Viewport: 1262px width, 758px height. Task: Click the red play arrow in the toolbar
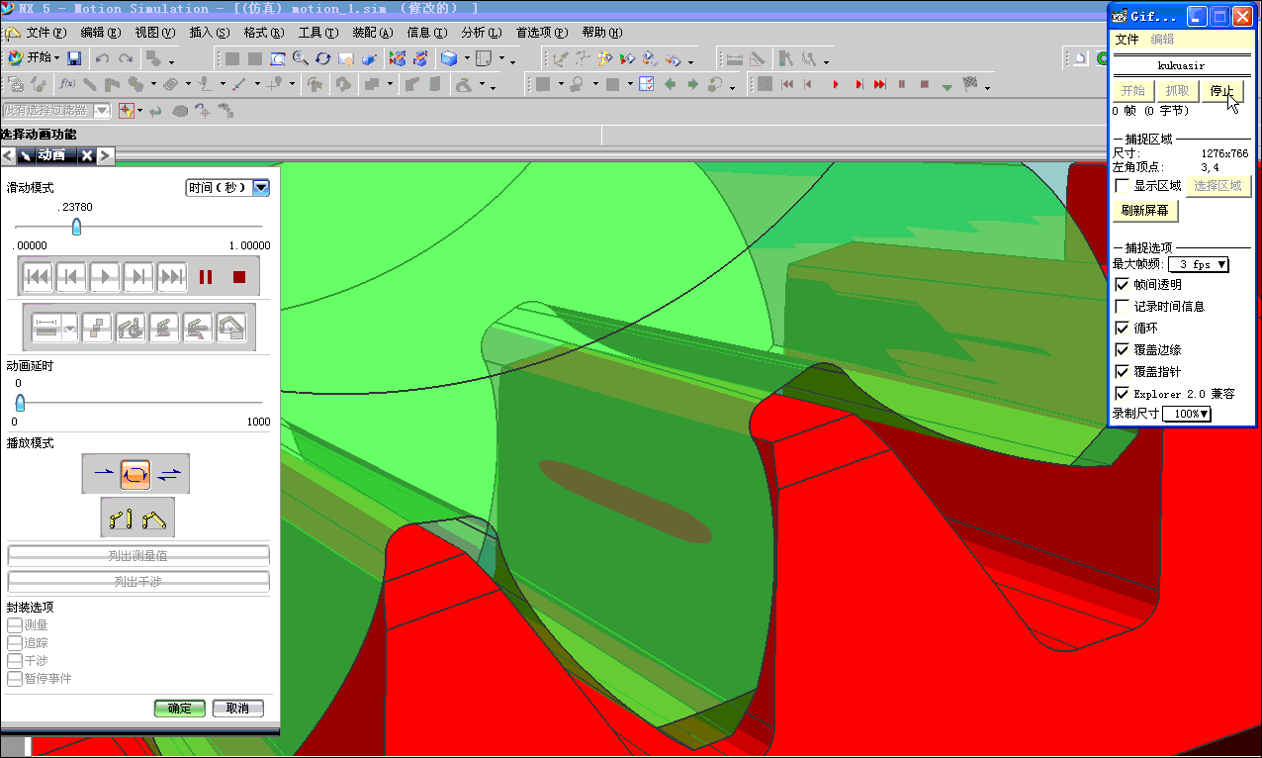[x=835, y=84]
